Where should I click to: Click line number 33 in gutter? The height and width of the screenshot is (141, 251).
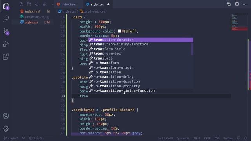[x=63, y=96]
